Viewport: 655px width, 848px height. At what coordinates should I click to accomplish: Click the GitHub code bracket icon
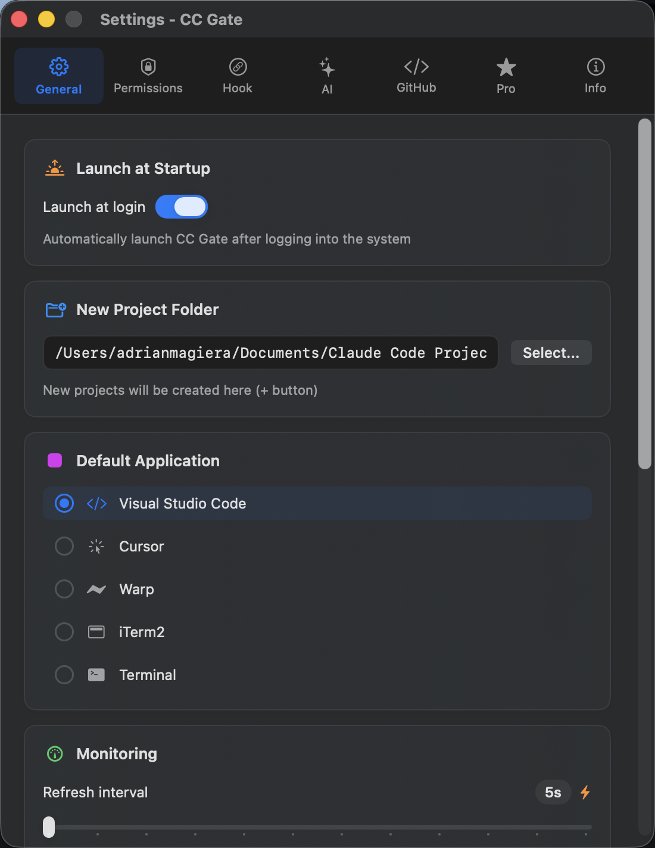point(416,67)
